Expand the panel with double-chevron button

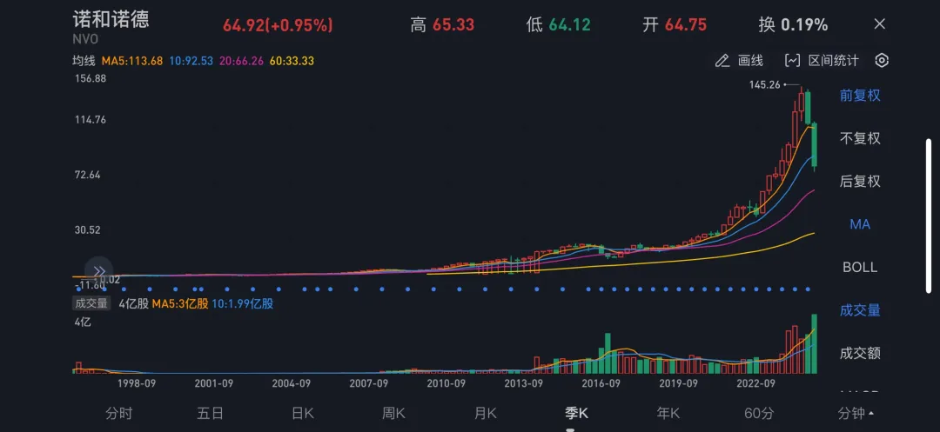point(99,271)
